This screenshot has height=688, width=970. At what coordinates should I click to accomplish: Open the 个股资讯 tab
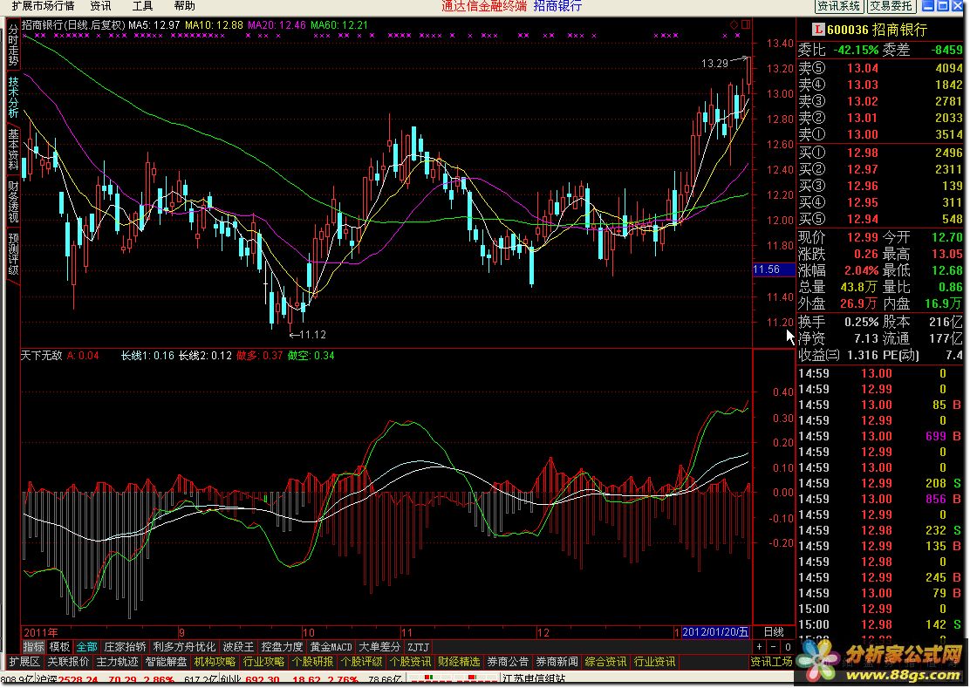pos(410,662)
